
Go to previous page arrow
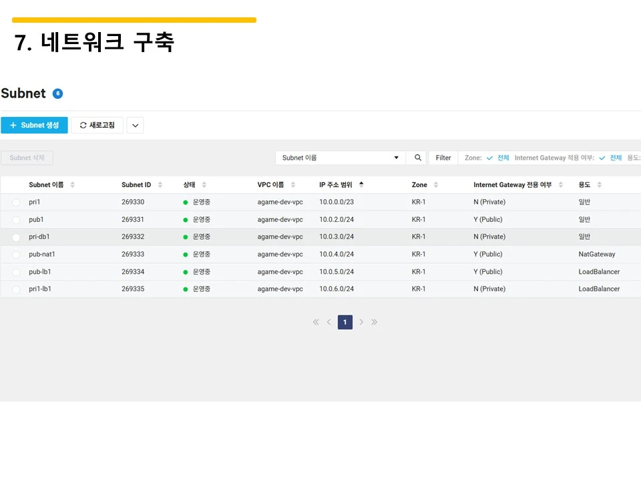click(329, 322)
